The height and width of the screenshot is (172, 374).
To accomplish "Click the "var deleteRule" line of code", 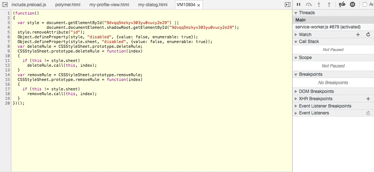I will [80, 46].
